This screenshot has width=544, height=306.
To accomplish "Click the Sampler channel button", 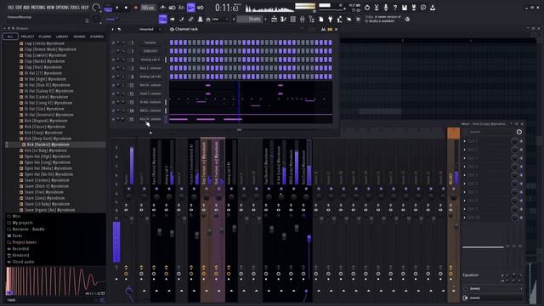I will (x=150, y=42).
